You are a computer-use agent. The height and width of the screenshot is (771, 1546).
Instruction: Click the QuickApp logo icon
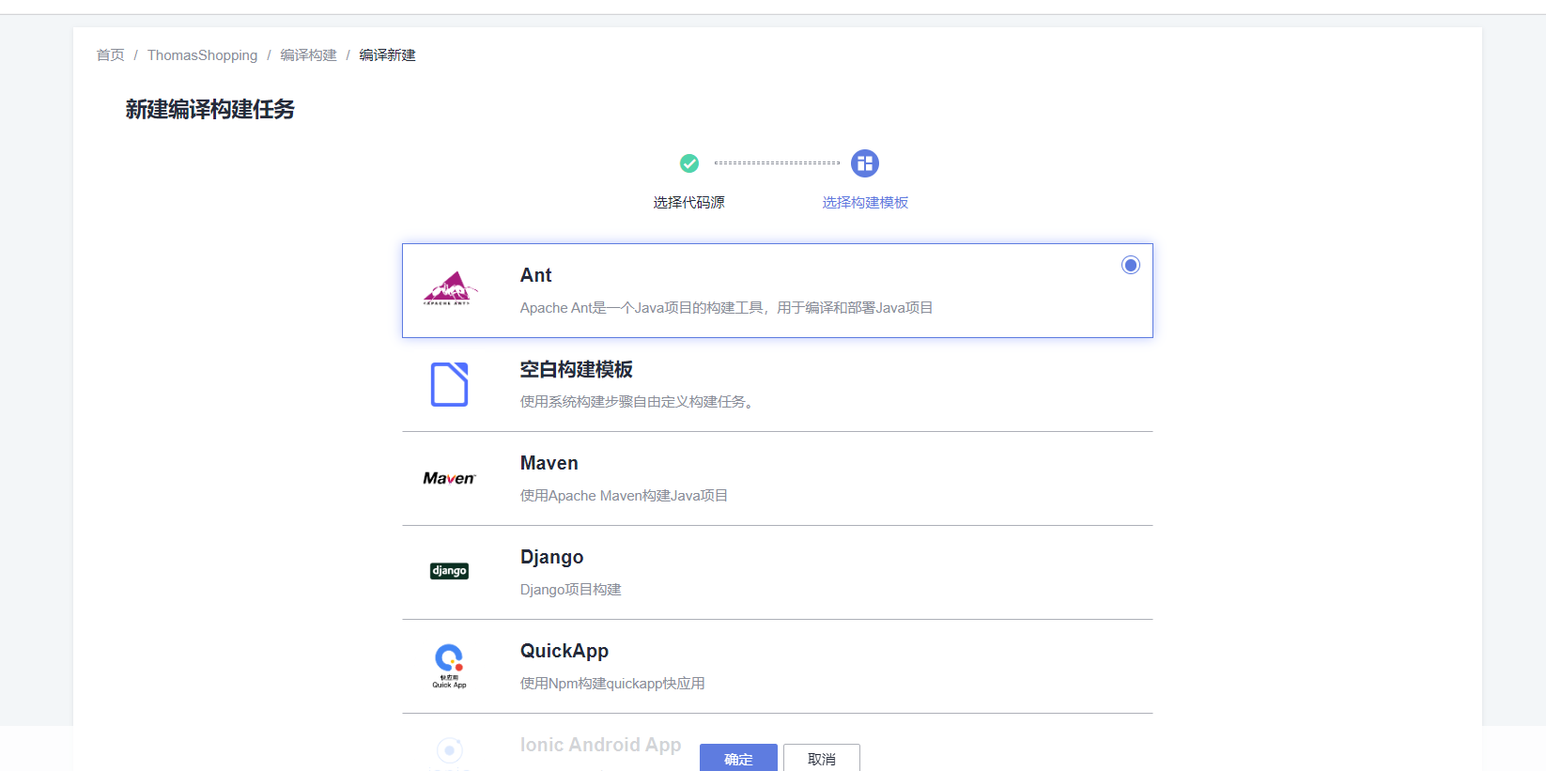[x=449, y=666]
